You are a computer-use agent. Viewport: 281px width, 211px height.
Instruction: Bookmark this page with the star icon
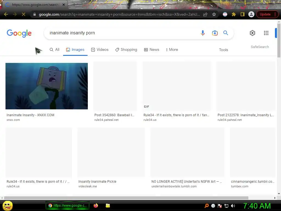point(214,14)
